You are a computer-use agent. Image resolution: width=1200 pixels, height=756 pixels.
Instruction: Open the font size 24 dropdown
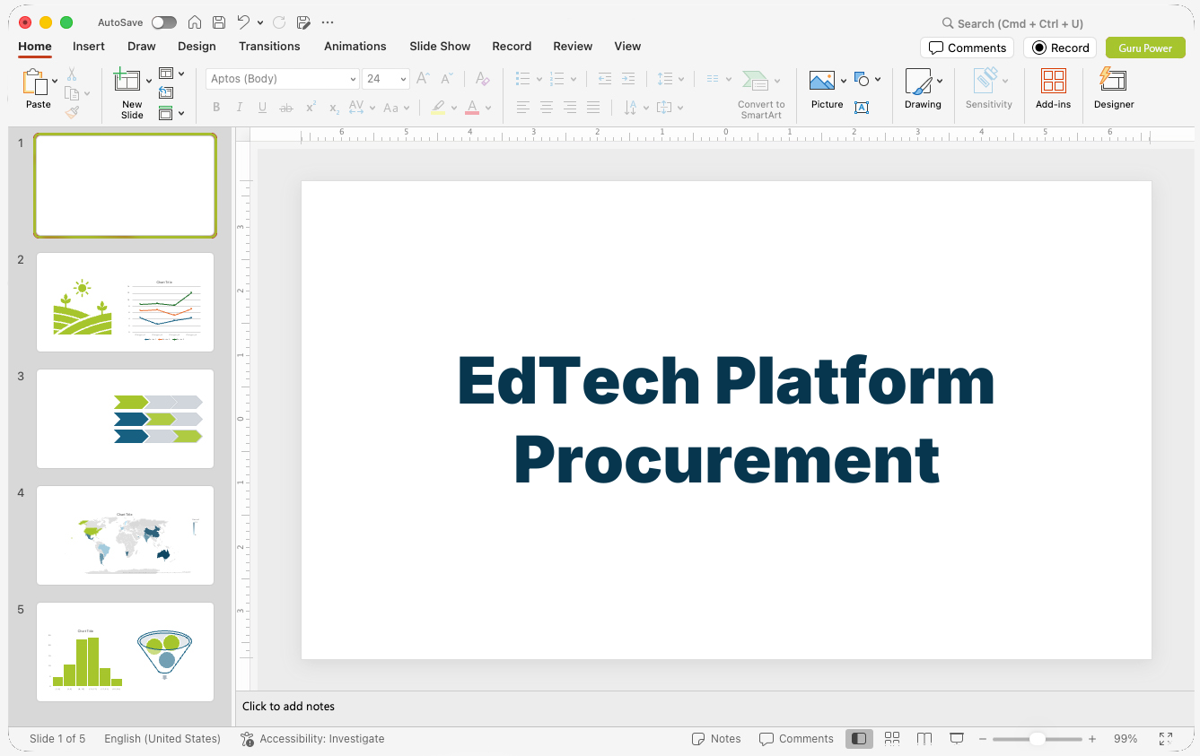[386, 79]
